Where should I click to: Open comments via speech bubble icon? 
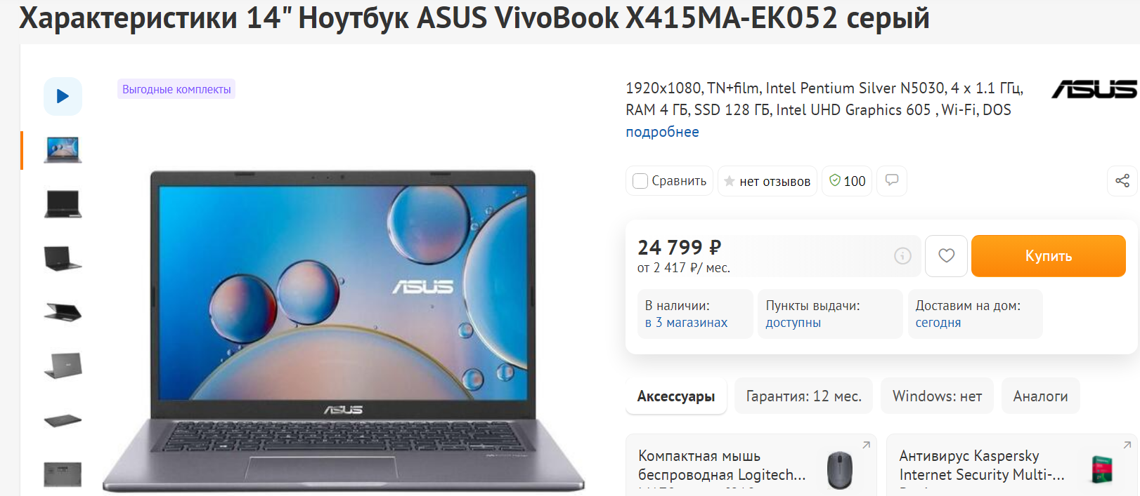point(891,181)
